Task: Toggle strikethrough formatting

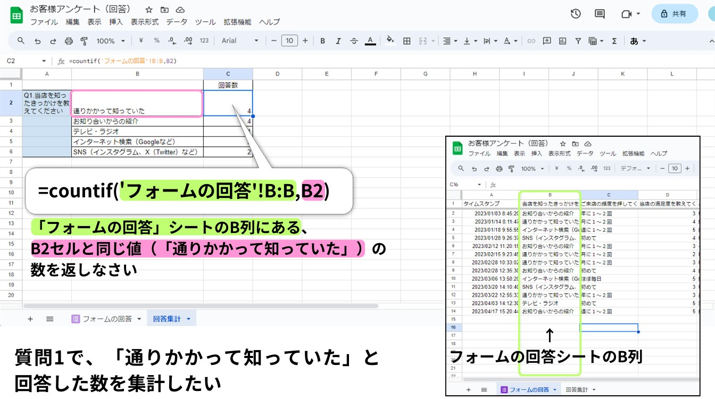Action: point(354,41)
